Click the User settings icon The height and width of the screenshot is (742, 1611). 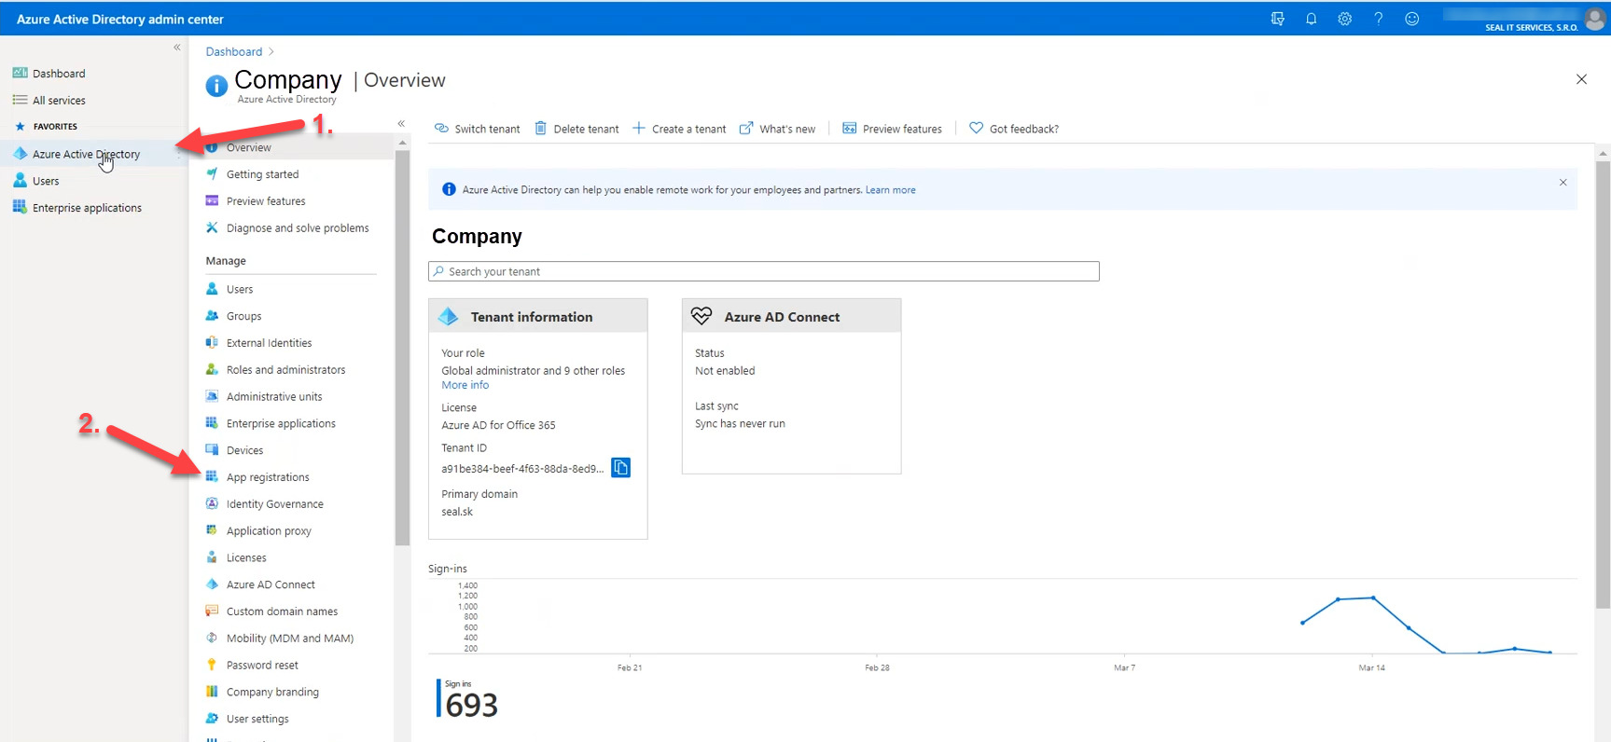pyautogui.click(x=212, y=719)
